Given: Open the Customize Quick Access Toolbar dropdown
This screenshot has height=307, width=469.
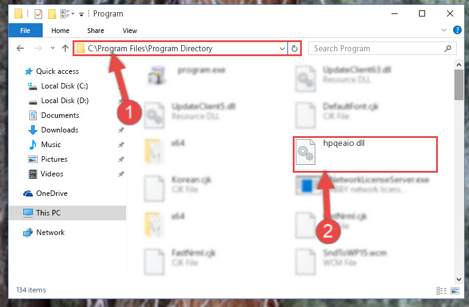Looking at the screenshot, I should click(81, 15).
